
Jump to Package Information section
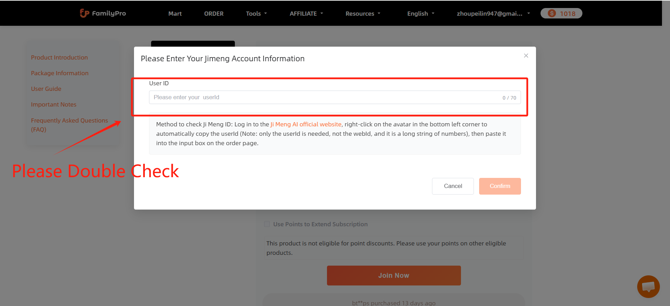click(60, 73)
